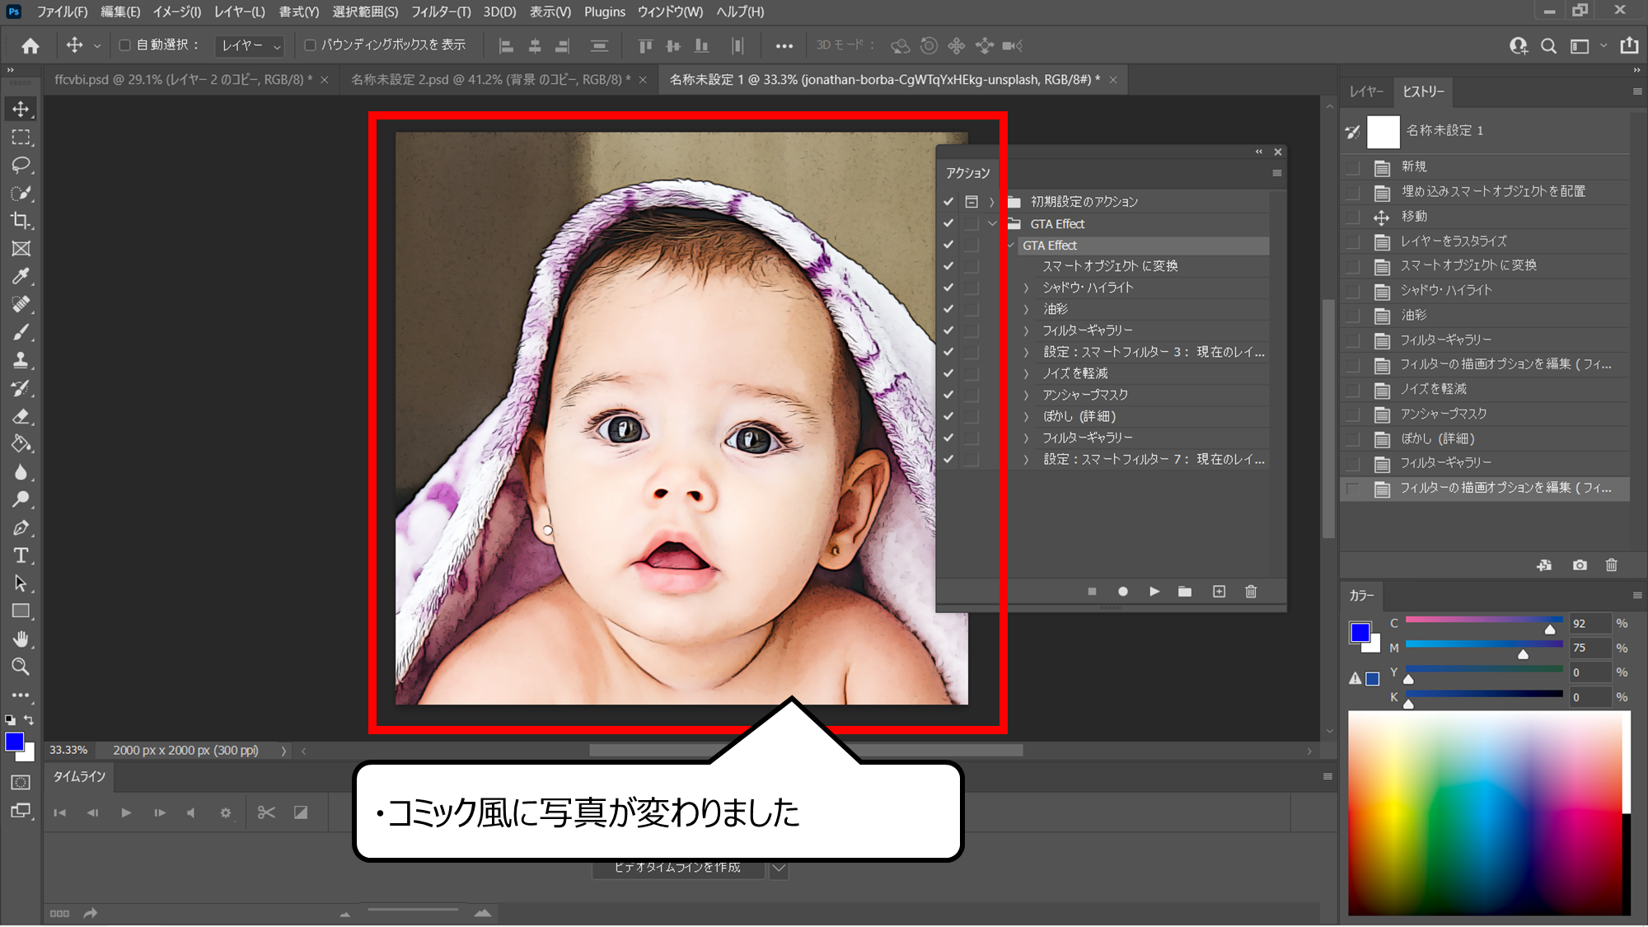This screenshot has height=927, width=1648.
Task: Open dropdown next to ビデオタイムラインを作成
Action: [779, 868]
